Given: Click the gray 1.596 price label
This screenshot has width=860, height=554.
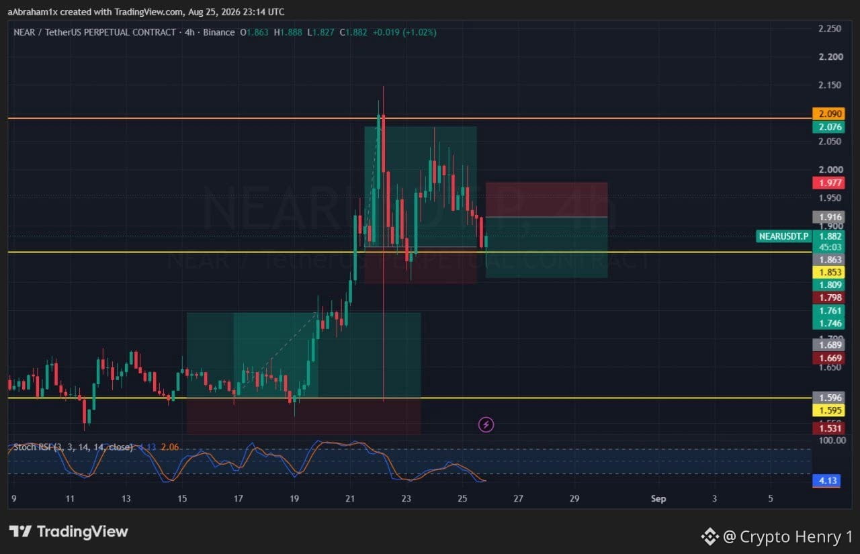Looking at the screenshot, I should pos(827,398).
